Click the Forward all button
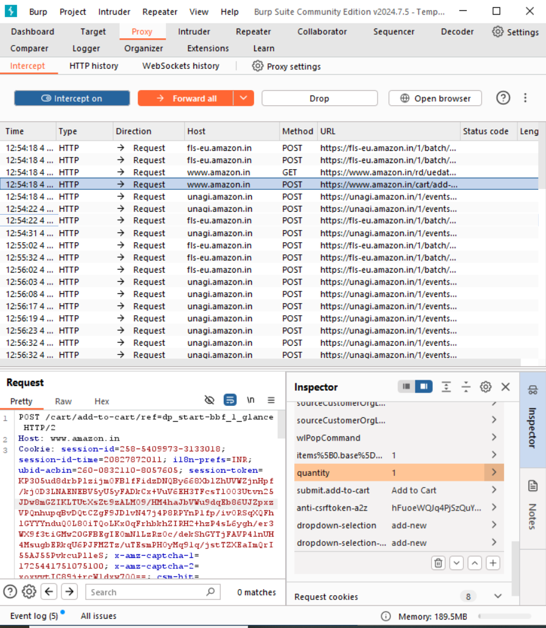This screenshot has width=546, height=628. coord(185,98)
